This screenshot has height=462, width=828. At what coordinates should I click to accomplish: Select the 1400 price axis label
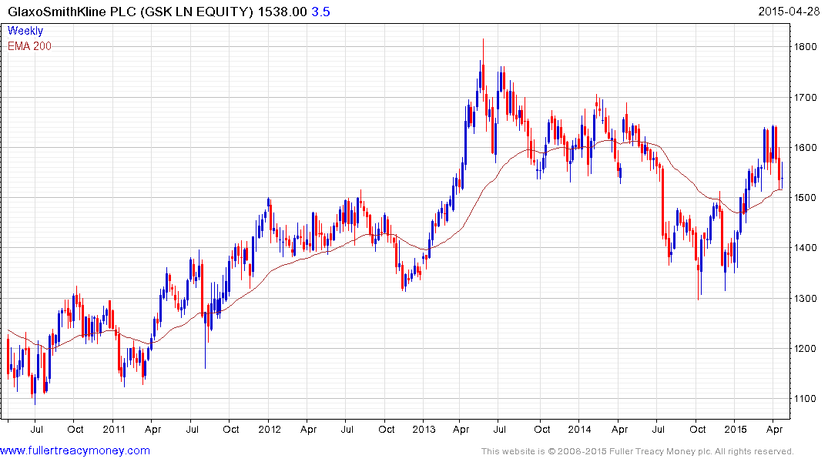point(806,248)
